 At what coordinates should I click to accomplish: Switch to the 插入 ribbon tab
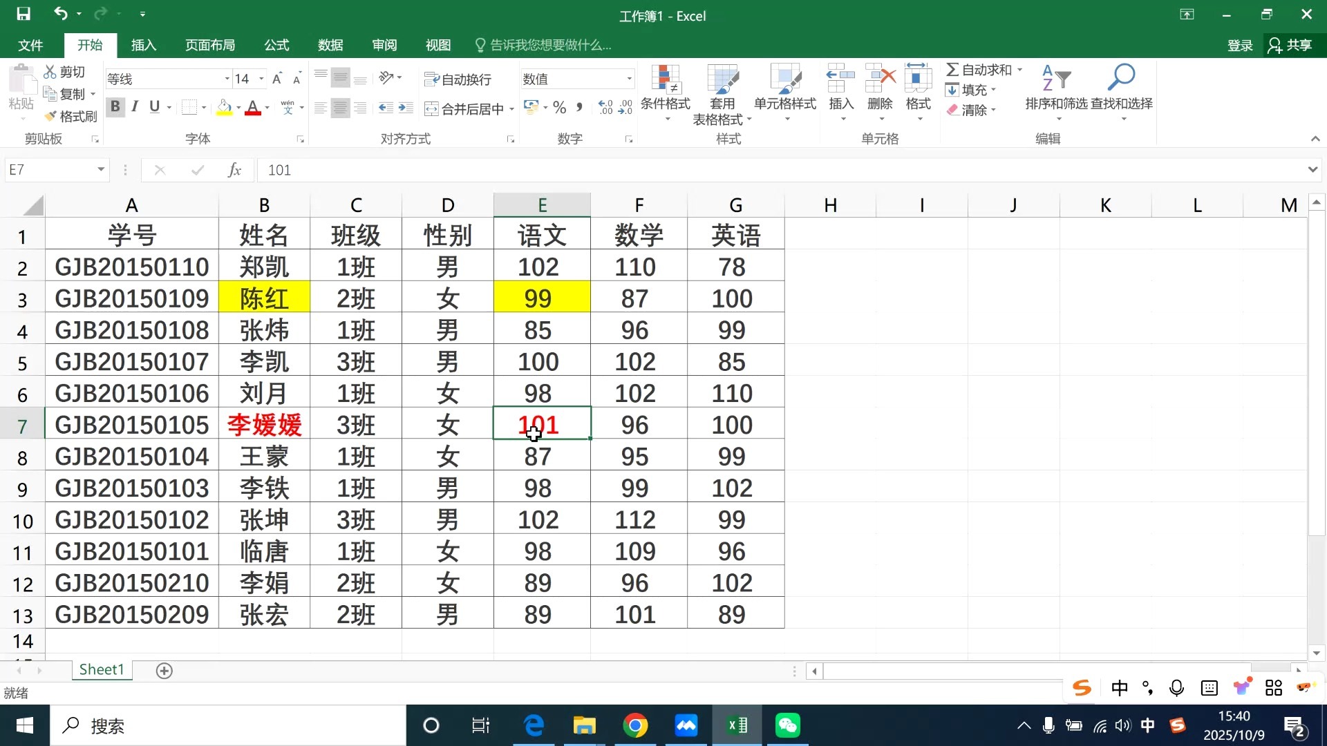pos(142,44)
